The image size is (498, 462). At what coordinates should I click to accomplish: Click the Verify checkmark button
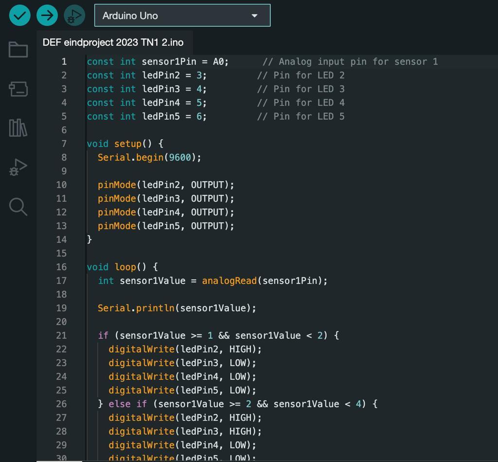[19, 15]
